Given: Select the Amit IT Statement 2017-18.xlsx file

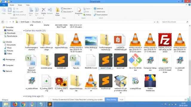Looking at the screenshot, I should coord(31,63).
